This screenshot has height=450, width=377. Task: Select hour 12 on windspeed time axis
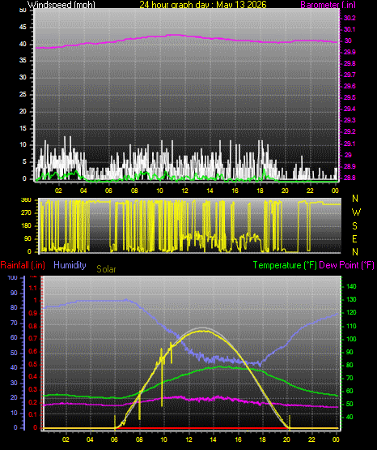coord(184,191)
